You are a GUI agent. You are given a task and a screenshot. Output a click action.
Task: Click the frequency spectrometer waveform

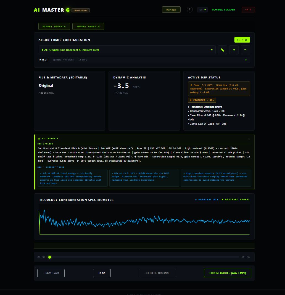144,220
